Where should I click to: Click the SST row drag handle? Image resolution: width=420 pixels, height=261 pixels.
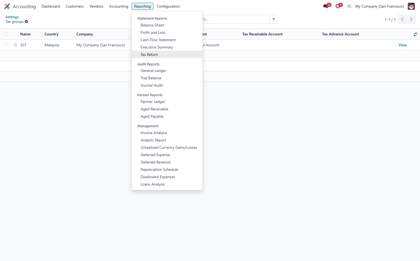point(16,45)
